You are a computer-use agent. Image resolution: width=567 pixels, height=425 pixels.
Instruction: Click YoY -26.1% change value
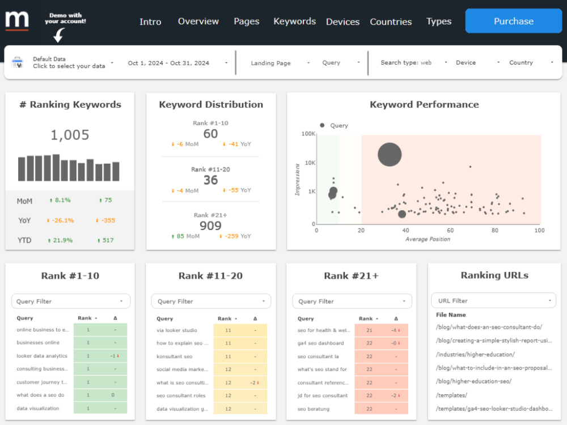tap(60, 220)
